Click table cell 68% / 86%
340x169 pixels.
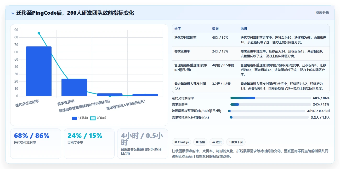220,38
